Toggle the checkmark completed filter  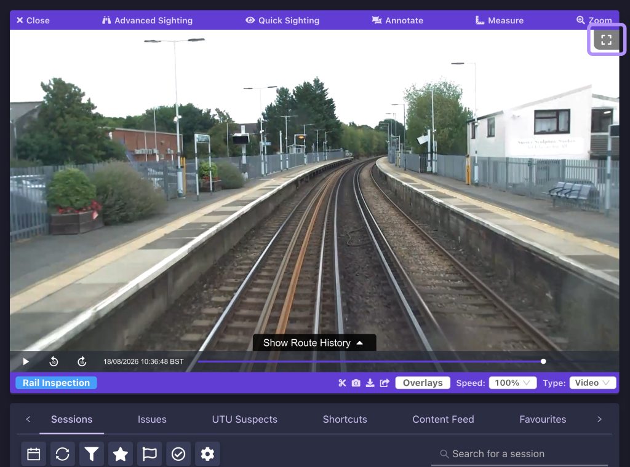(178, 454)
